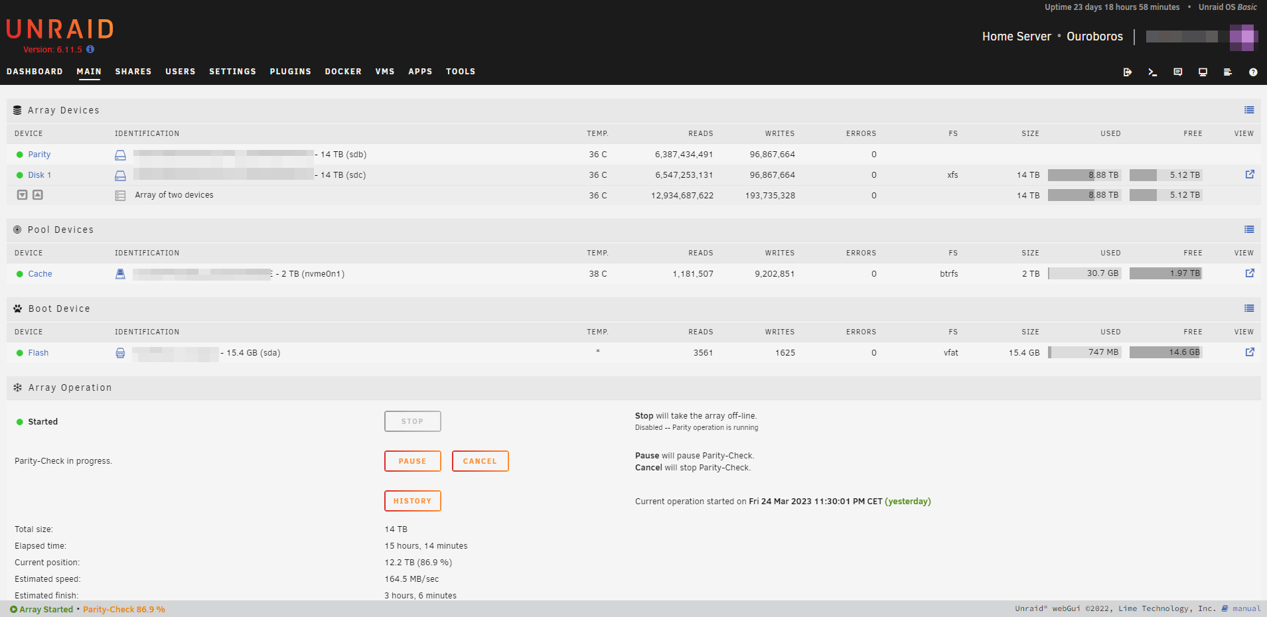
Task: Switch to the Plugins tab
Action: [x=291, y=72]
